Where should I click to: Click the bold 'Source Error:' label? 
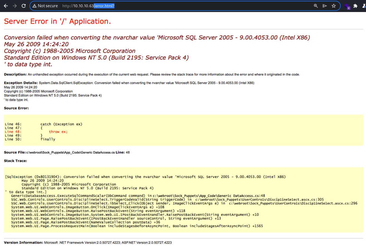16,108
